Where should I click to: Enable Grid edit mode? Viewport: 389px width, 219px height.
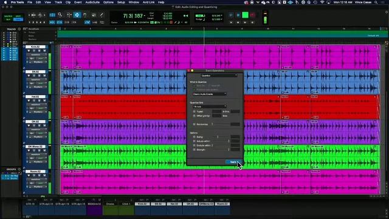[18, 19]
